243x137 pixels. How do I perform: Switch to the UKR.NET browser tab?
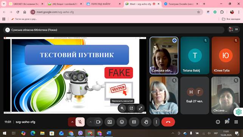26,4
